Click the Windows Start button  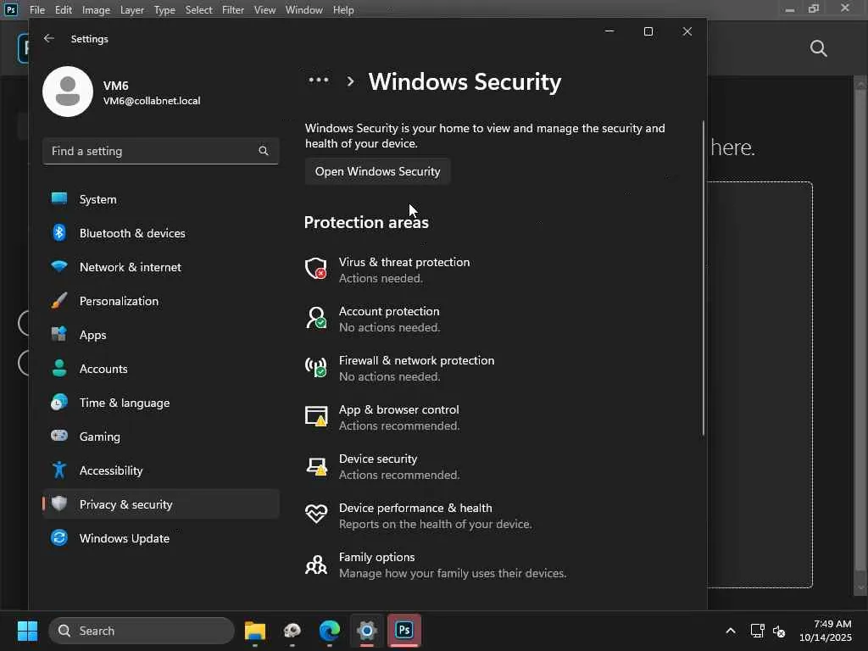[x=27, y=631]
